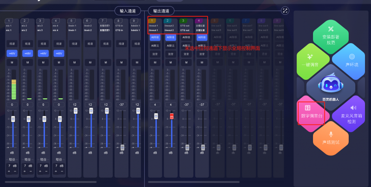Viewport: 371px width, 187px height.
Task: Open 混音 mixing for OTG out channel
Action: 186,53
